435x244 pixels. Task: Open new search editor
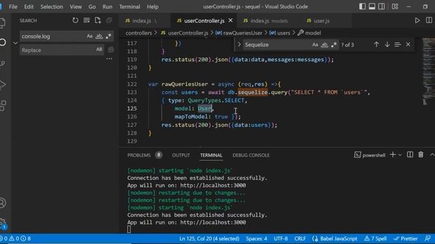coord(98,20)
